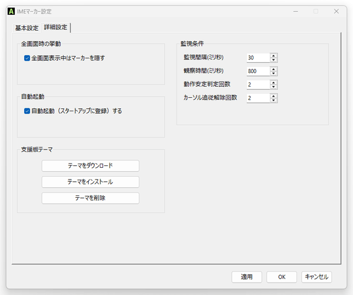Decrease 観察時間 with the down arrow
This screenshot has width=353, height=295.
274,74
